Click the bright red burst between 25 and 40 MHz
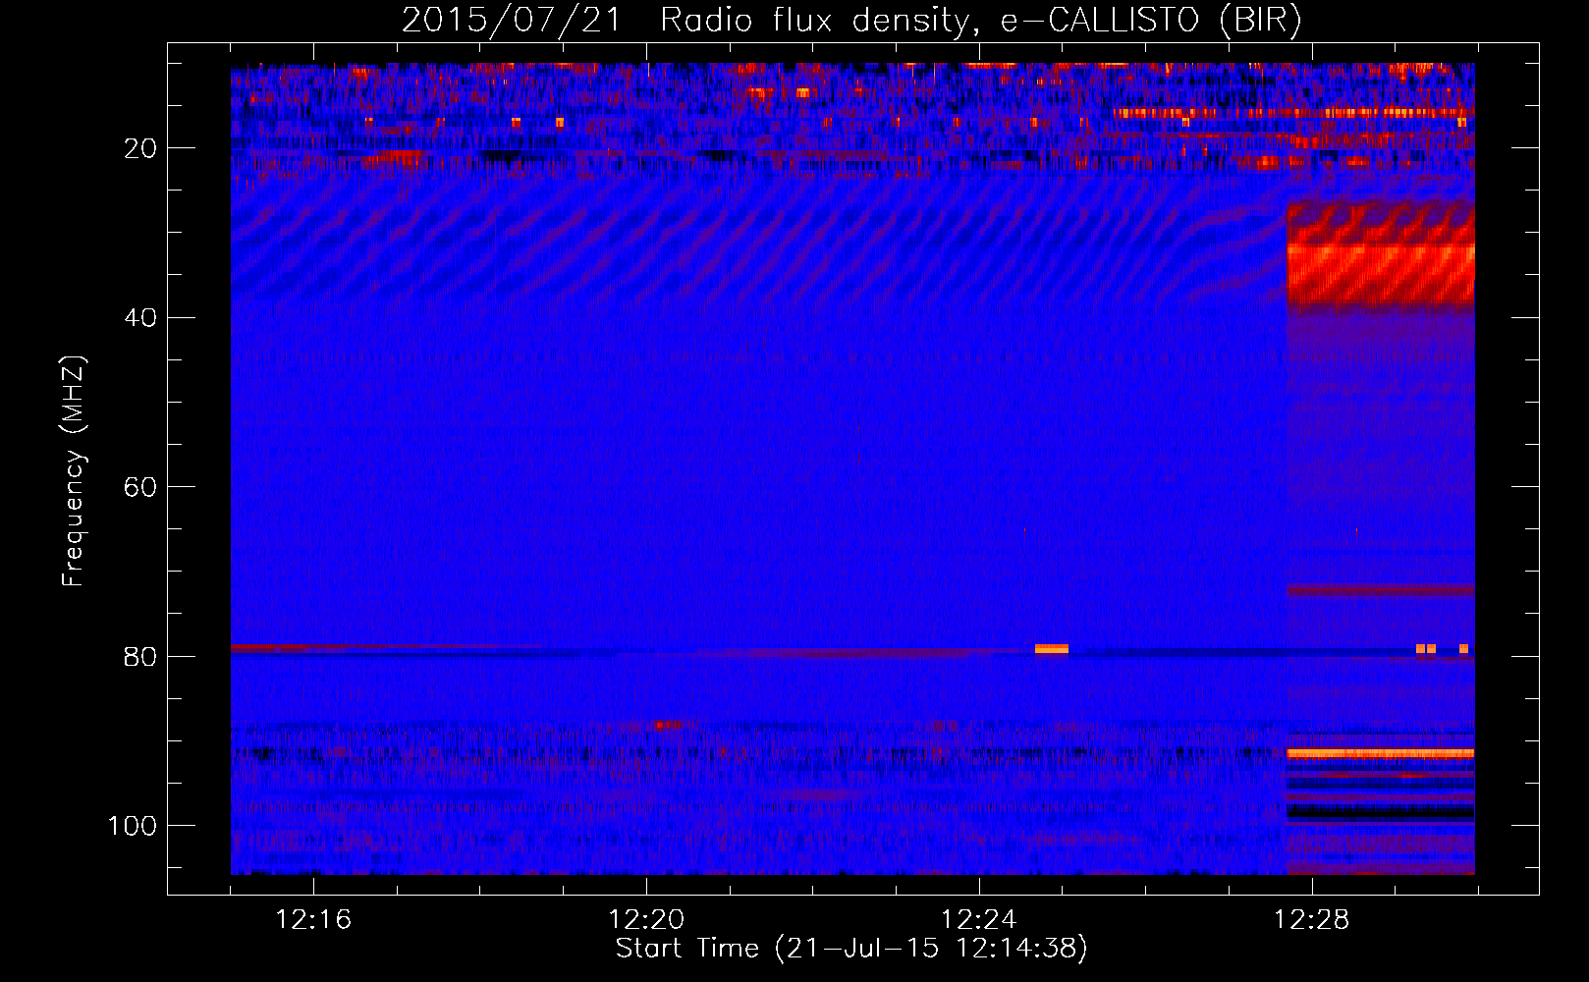The height and width of the screenshot is (982, 1589). coord(1381,255)
